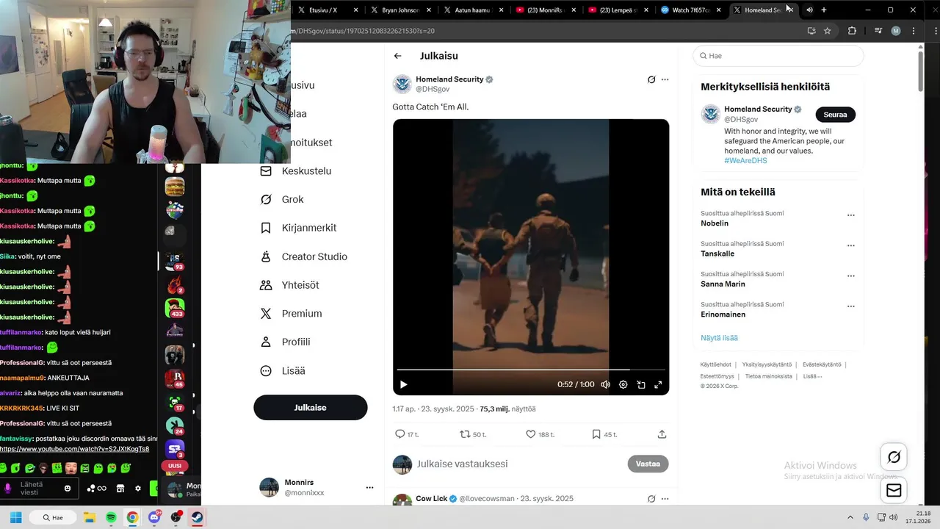Open the Chrome extensions puzzle icon
Image resolution: width=940 pixels, height=529 pixels.
[852, 31]
